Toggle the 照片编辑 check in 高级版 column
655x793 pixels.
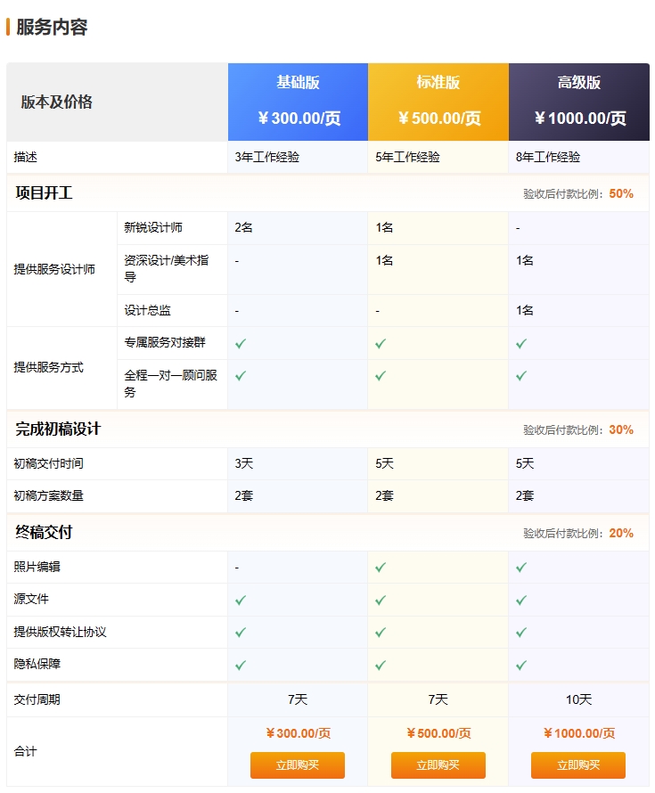click(520, 567)
